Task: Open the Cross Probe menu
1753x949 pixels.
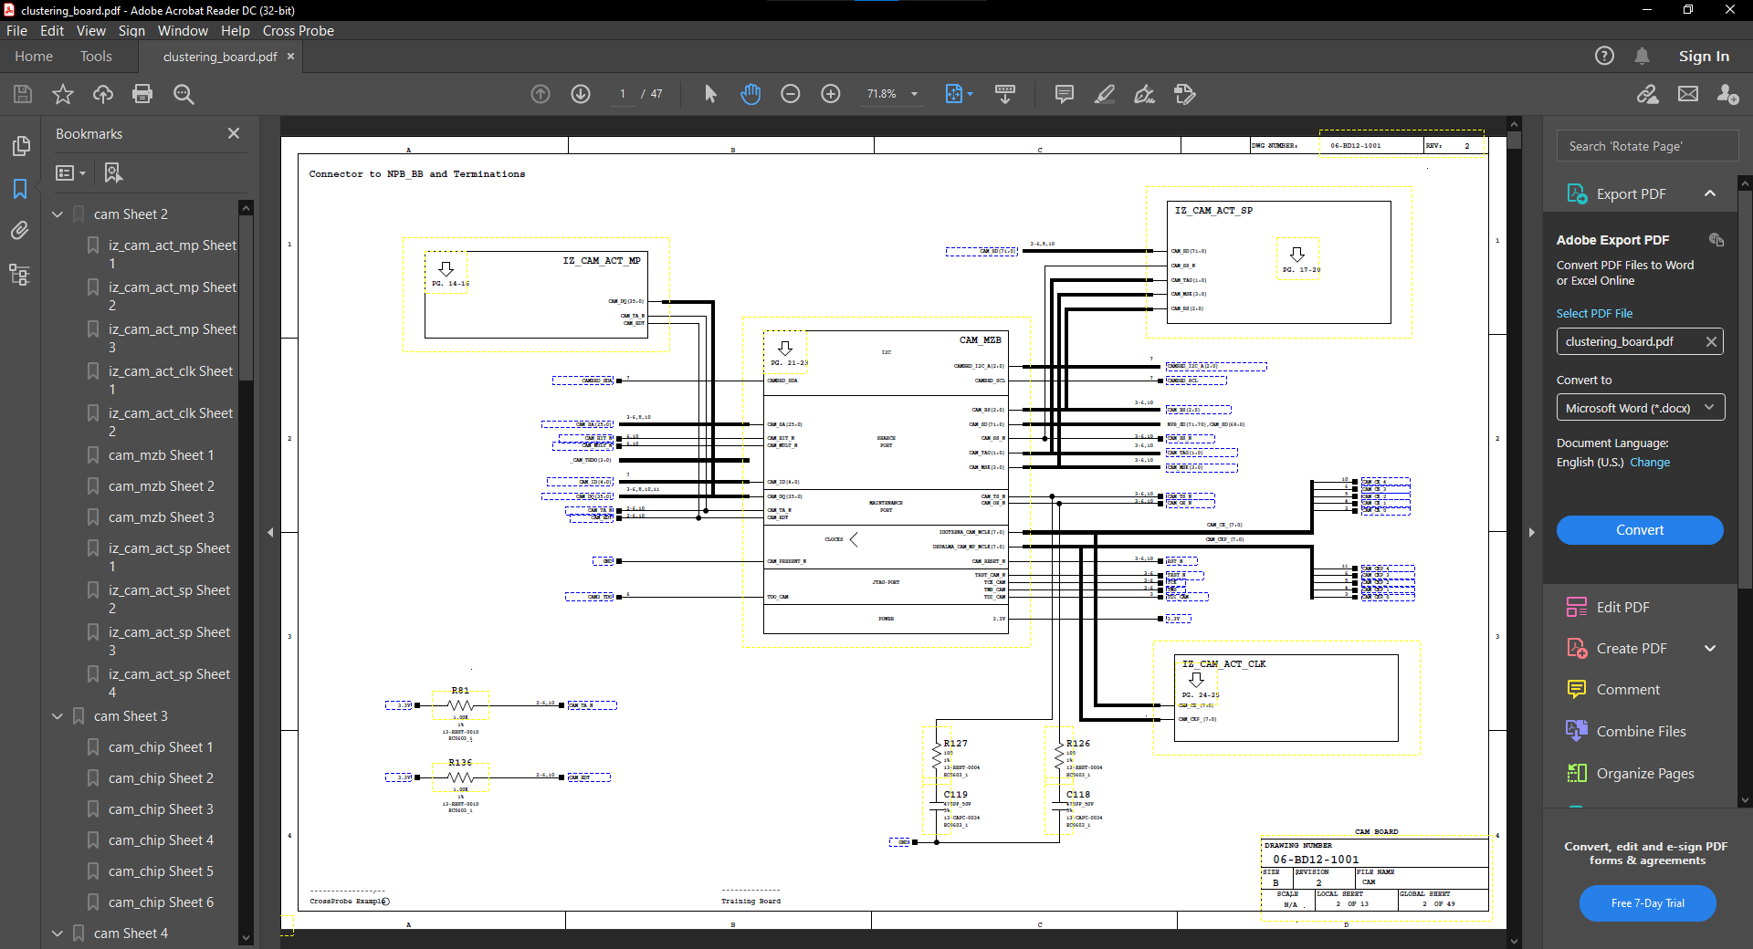Action: pyautogui.click(x=298, y=30)
